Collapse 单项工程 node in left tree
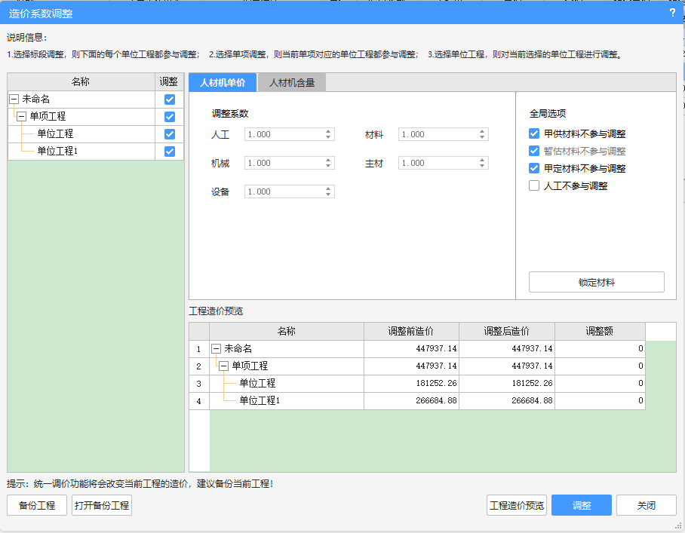Viewport: 685px width, 533px height. tap(22, 117)
